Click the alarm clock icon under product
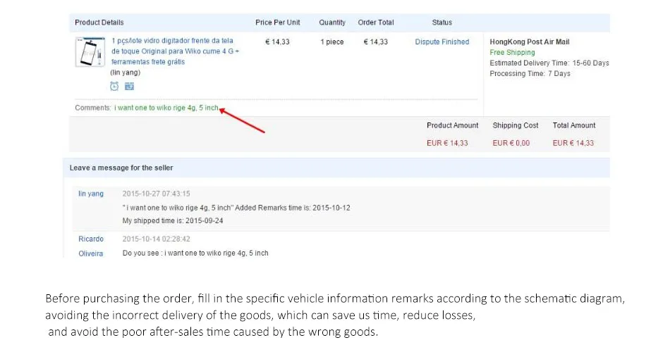670x352 pixels. click(114, 86)
